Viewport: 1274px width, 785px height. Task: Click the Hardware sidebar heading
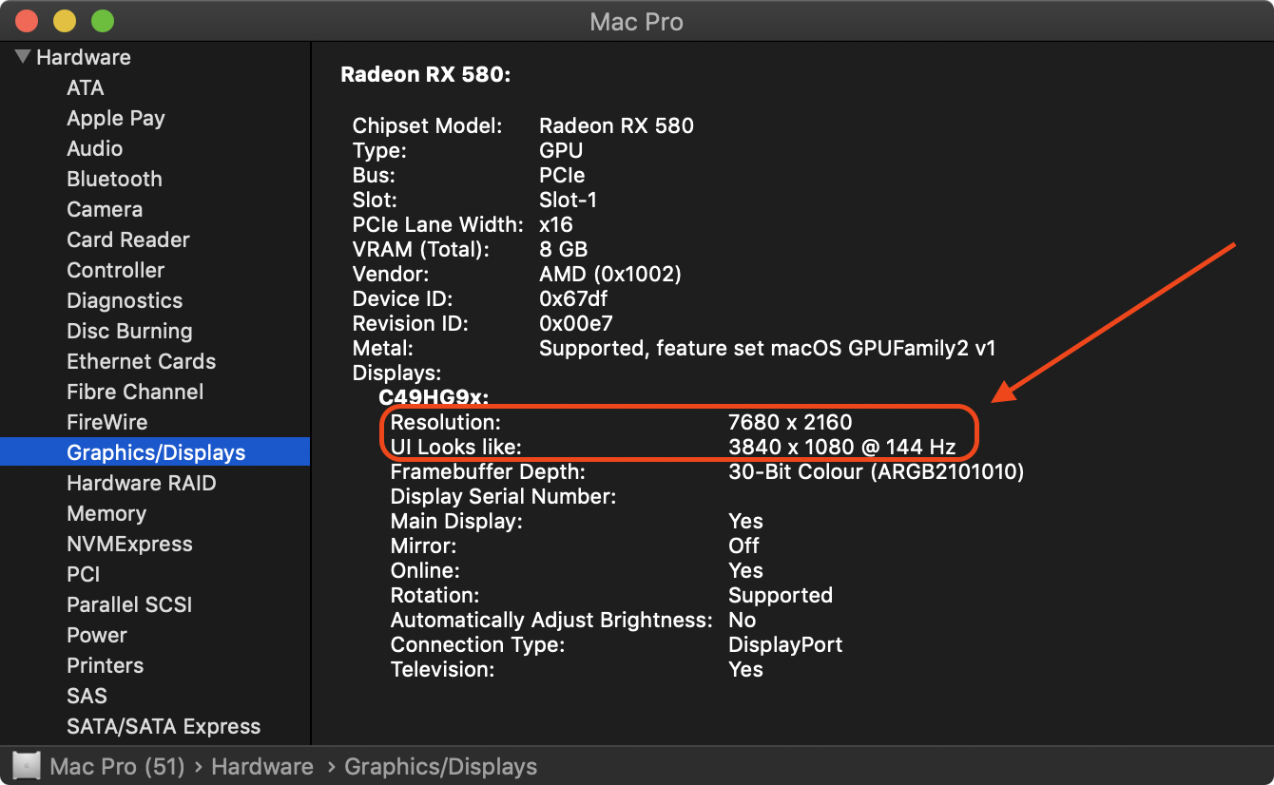pos(84,57)
